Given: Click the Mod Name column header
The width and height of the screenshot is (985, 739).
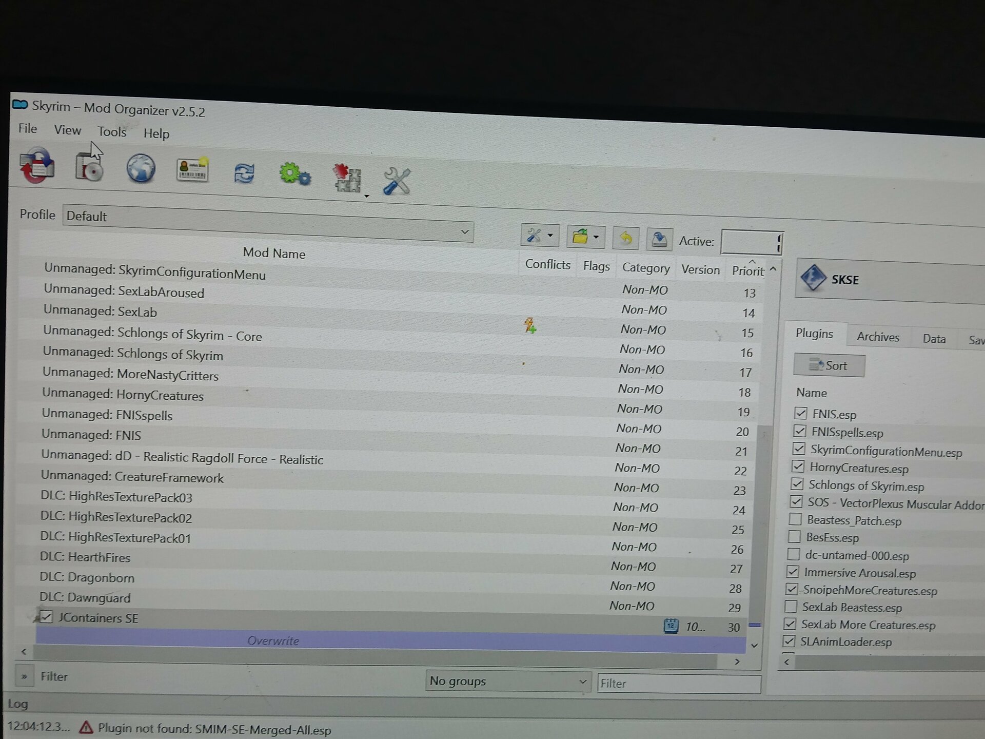Looking at the screenshot, I should pos(274,253).
